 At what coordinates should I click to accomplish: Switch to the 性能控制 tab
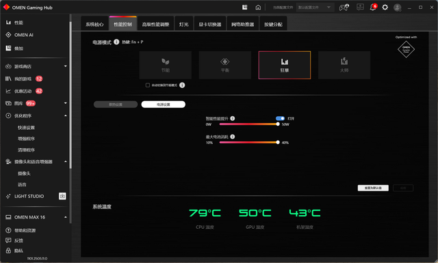123,24
